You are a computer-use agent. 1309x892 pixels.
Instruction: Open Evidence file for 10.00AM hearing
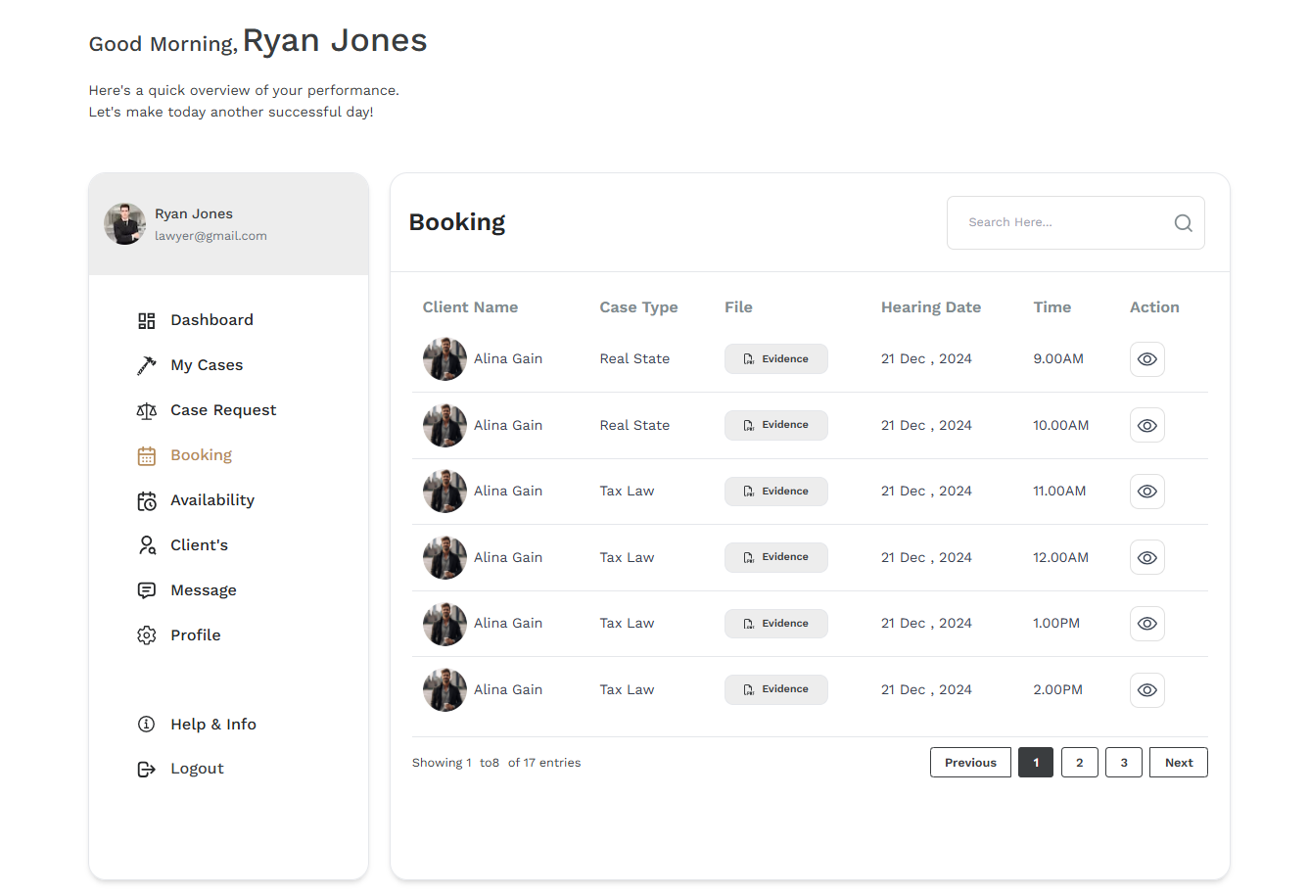(776, 425)
